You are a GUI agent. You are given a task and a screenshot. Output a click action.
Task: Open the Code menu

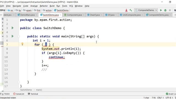[26, 6]
